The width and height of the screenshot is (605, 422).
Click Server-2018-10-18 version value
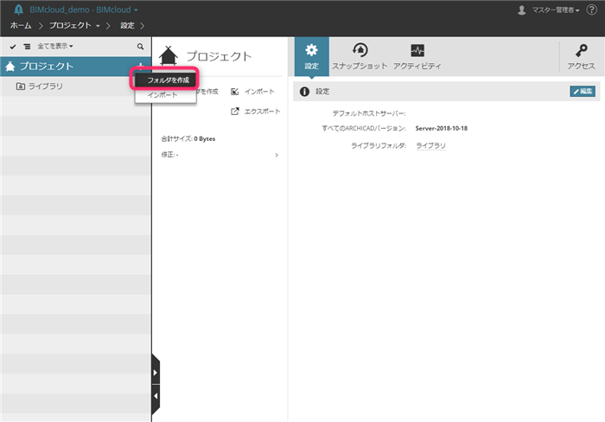click(442, 128)
